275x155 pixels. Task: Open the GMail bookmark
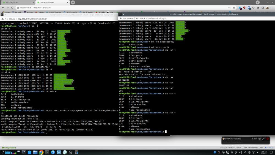(x=40, y=12)
